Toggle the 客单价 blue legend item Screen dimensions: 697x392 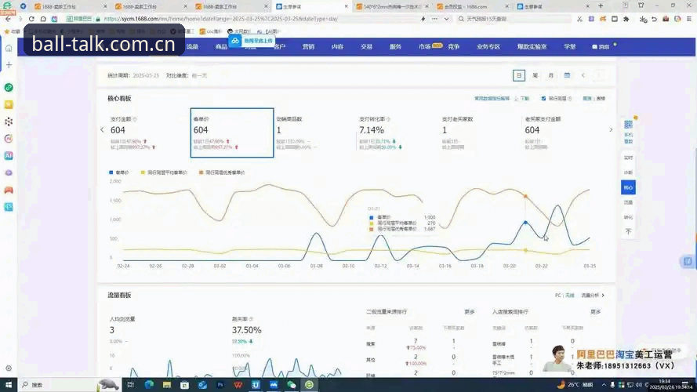tap(118, 172)
